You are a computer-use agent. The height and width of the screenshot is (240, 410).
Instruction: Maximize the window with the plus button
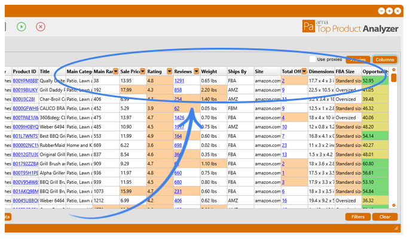(389, 11)
